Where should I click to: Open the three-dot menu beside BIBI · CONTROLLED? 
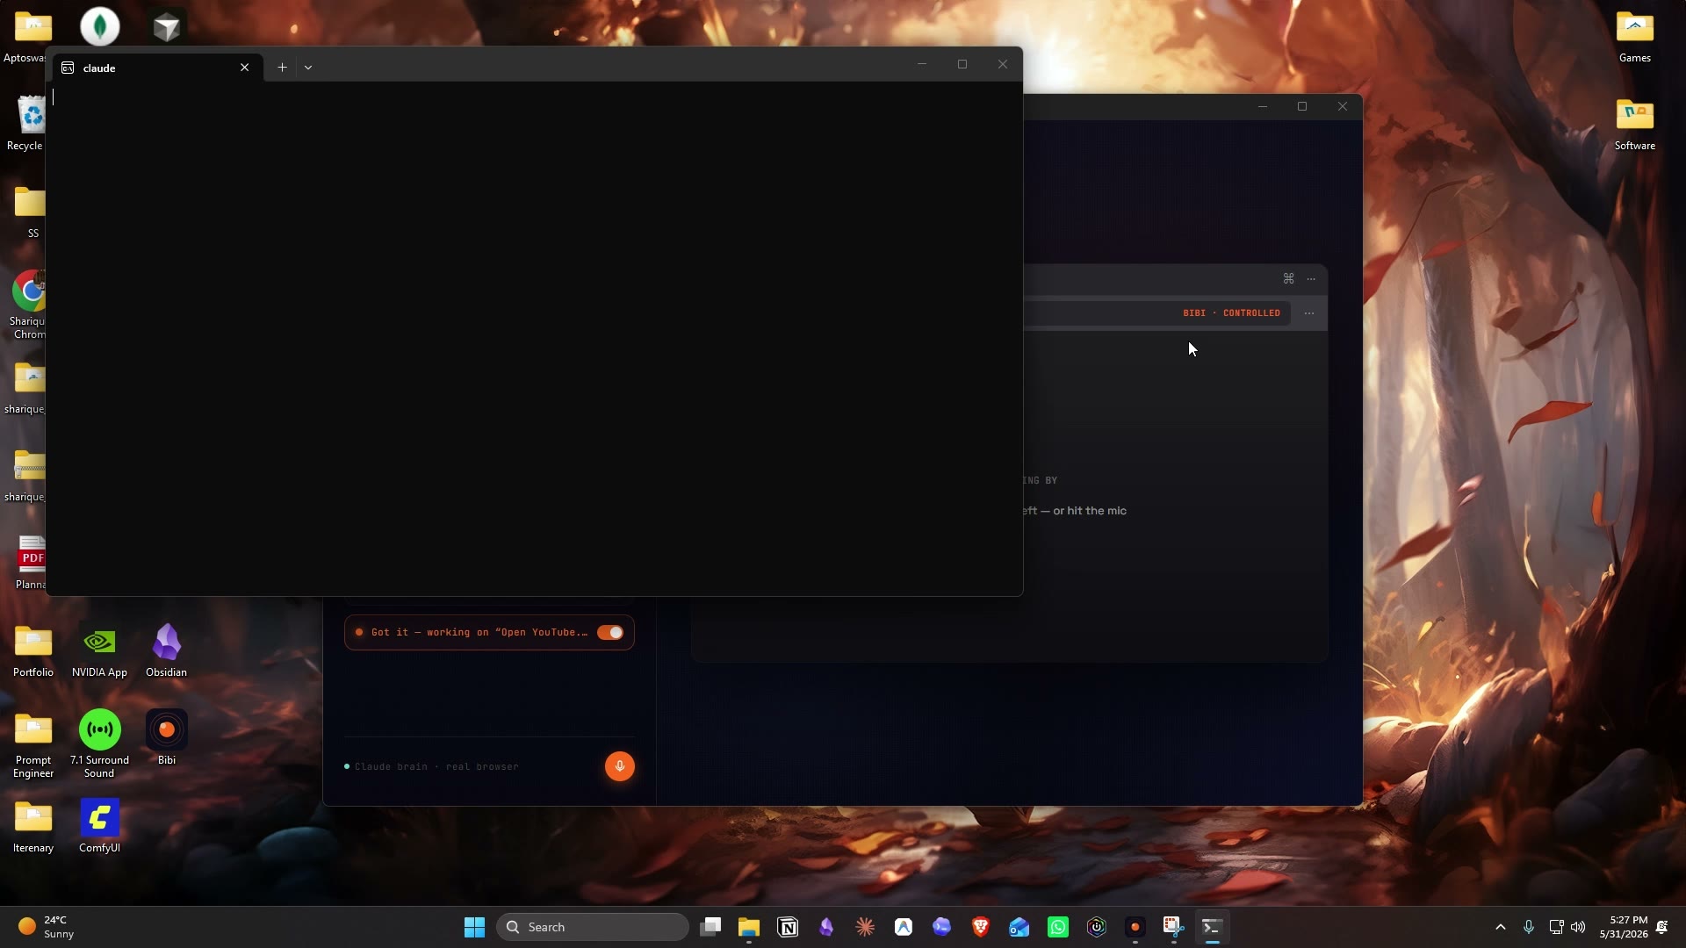1309,313
